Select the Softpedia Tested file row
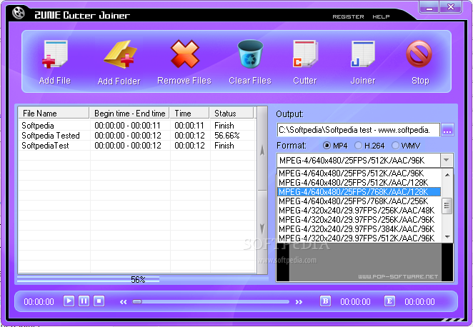Viewport: 473px width, 327px height. click(137, 136)
